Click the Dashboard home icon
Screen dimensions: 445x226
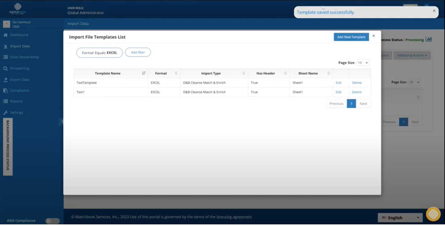[x=5, y=35]
